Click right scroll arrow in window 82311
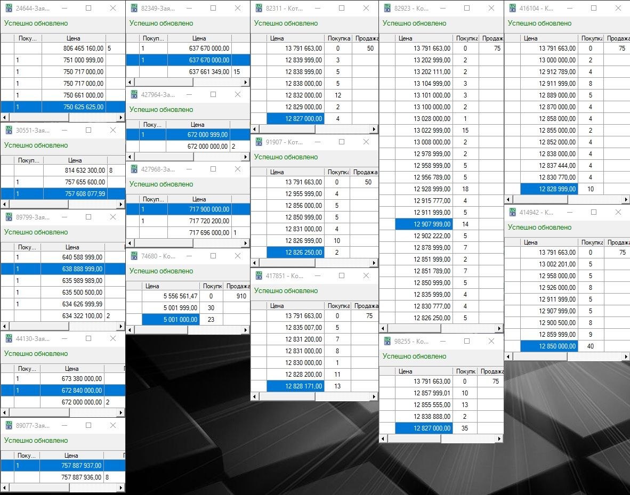The image size is (630, 495). 375,129
